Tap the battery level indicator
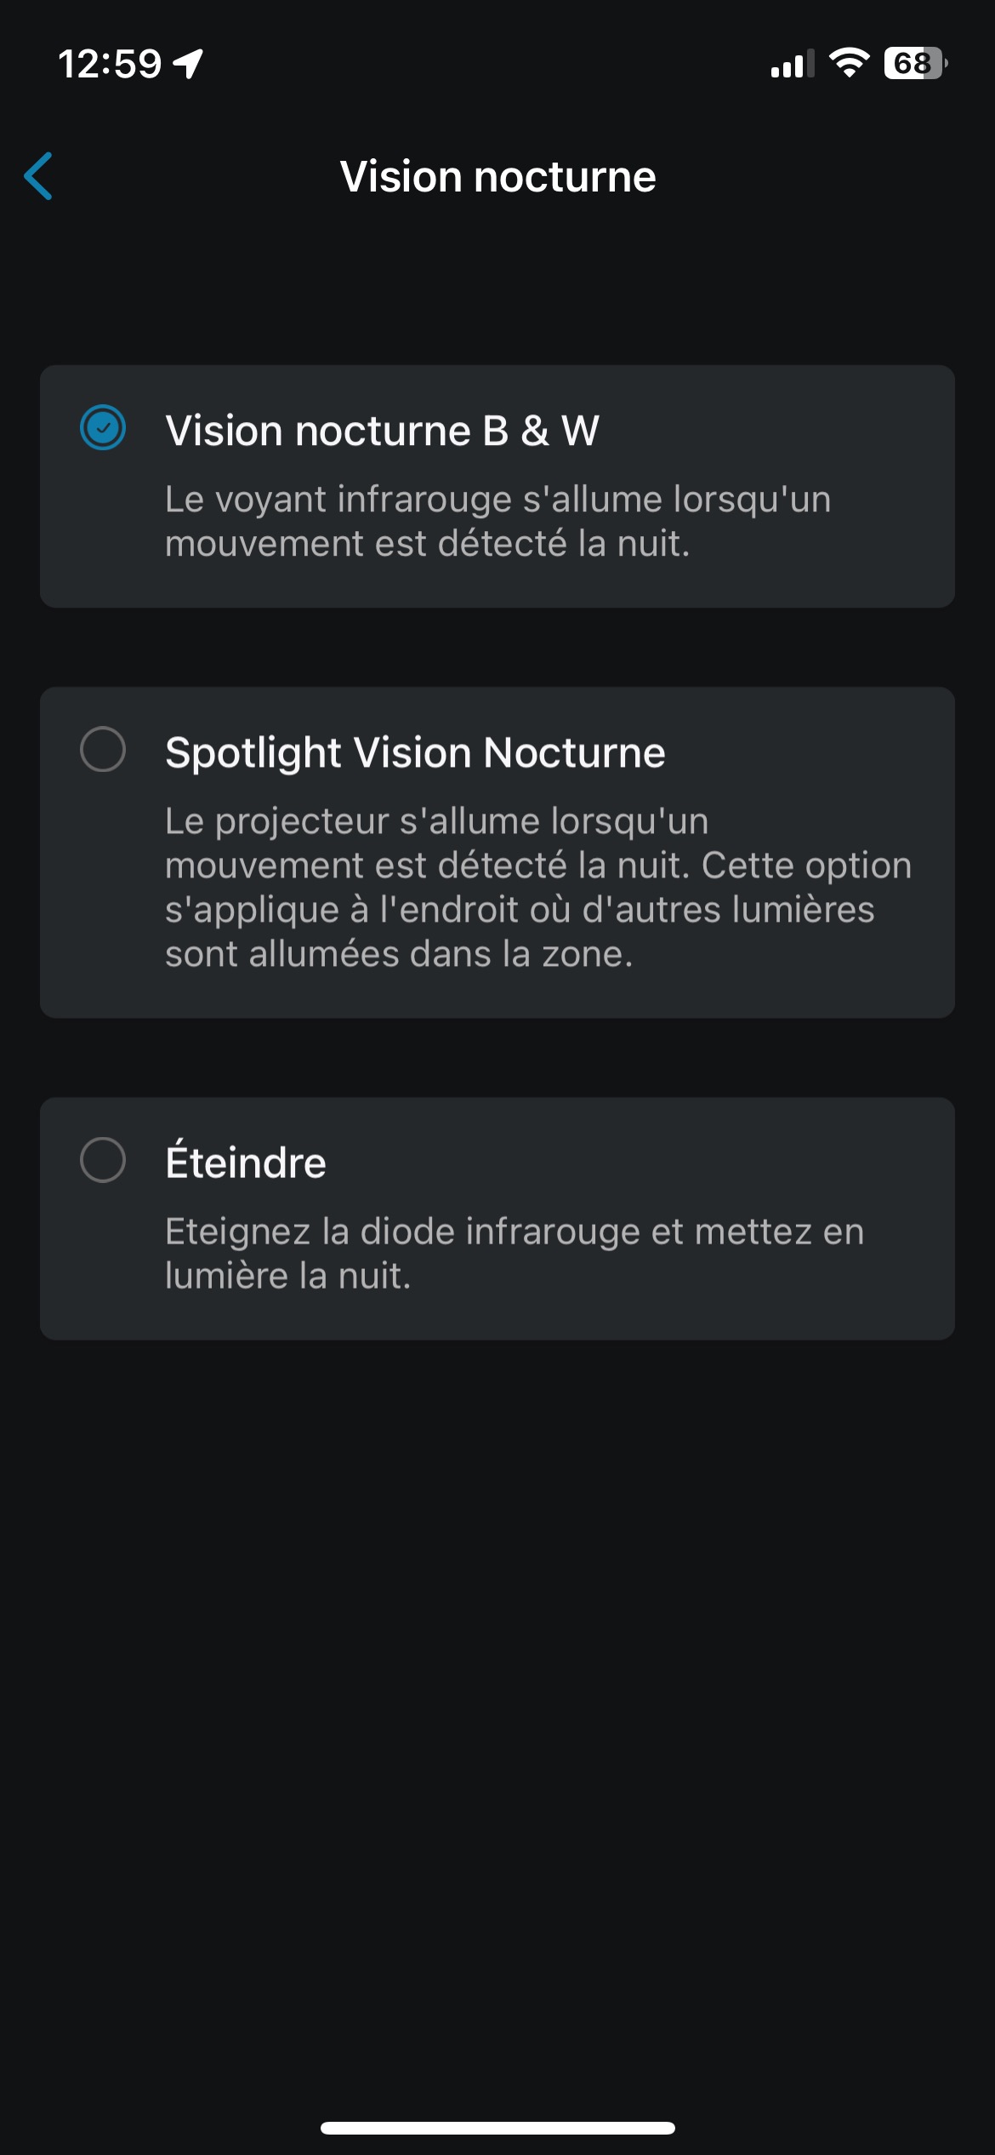 point(915,63)
